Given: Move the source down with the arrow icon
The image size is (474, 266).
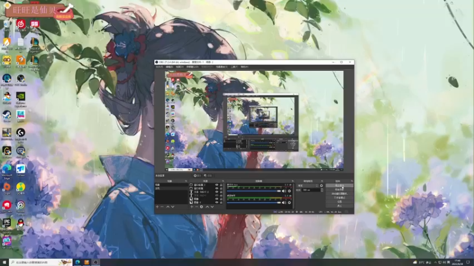Looking at the screenshot, I should (x=212, y=206).
